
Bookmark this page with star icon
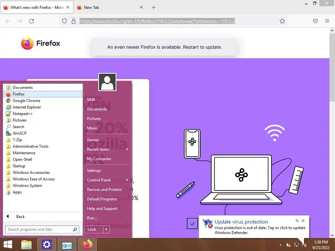click(x=282, y=21)
